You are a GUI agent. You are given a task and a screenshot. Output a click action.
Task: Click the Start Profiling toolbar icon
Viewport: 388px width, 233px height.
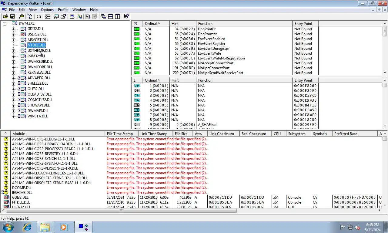pos(88,17)
